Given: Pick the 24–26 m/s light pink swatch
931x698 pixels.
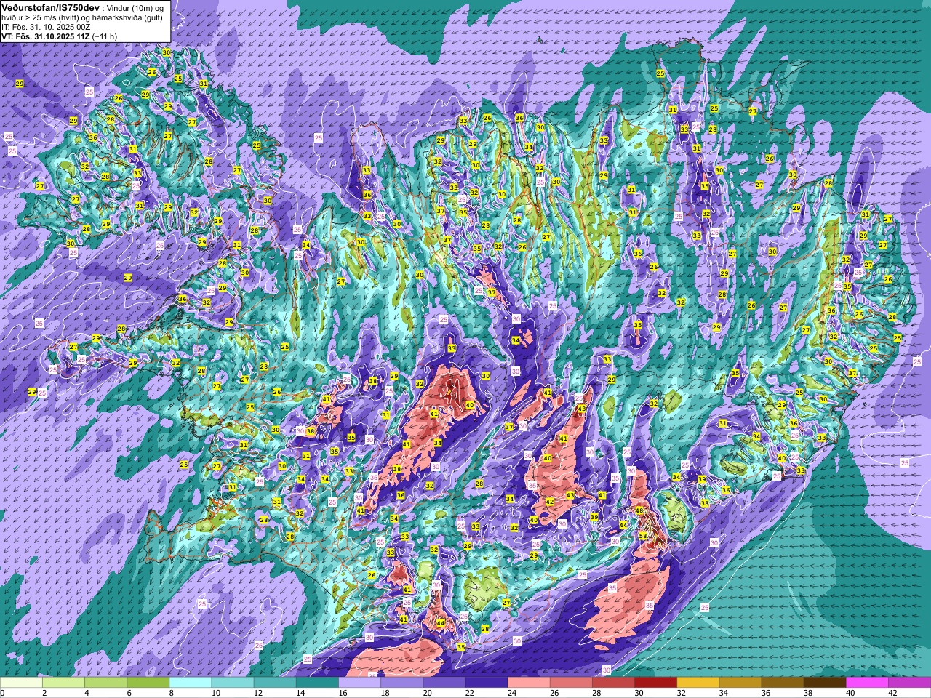Looking at the screenshot, I should (x=529, y=683).
